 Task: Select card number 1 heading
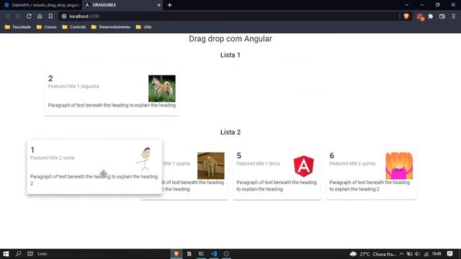click(32, 150)
